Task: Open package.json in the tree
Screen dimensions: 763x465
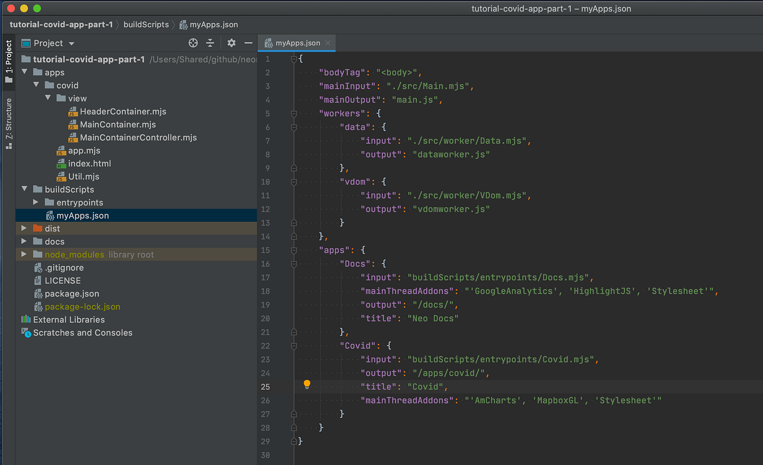Action: click(x=72, y=294)
